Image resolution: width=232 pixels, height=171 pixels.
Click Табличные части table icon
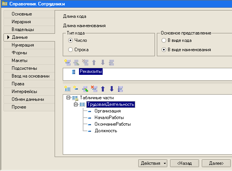[75, 98]
